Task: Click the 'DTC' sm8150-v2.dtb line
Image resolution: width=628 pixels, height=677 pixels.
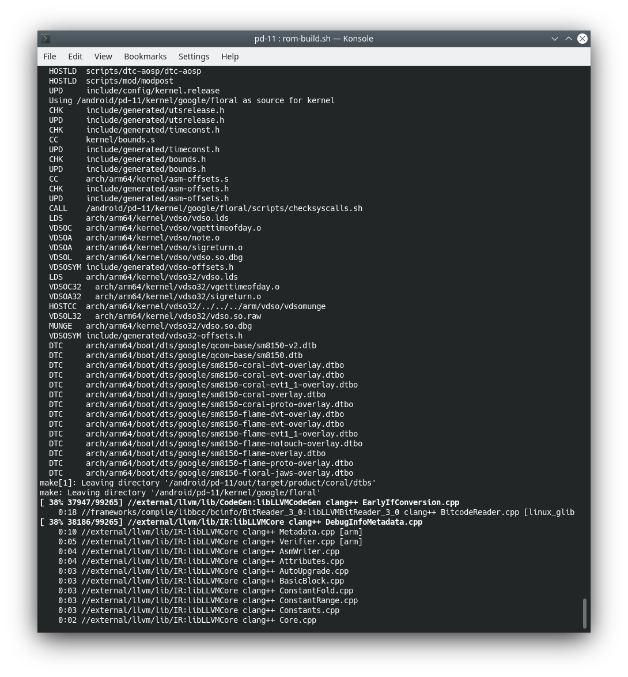Action: click(183, 346)
